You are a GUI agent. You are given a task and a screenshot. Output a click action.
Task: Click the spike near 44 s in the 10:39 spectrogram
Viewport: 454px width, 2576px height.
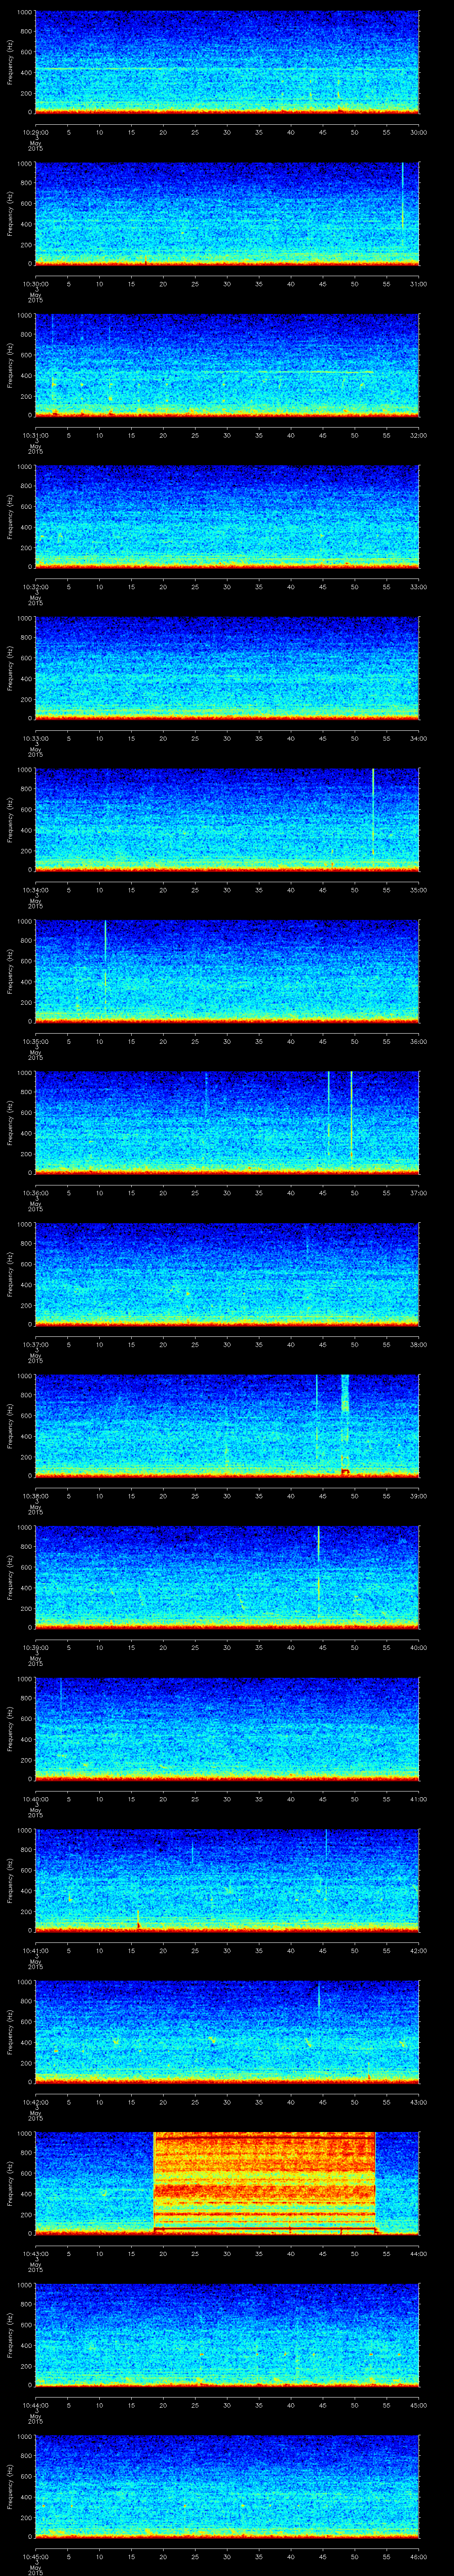coord(318,1570)
